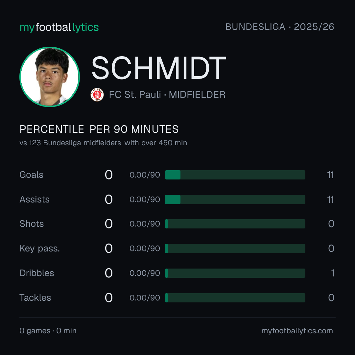Select the Dribbles stat label
The width and height of the screenshot is (355, 355).
(x=37, y=273)
